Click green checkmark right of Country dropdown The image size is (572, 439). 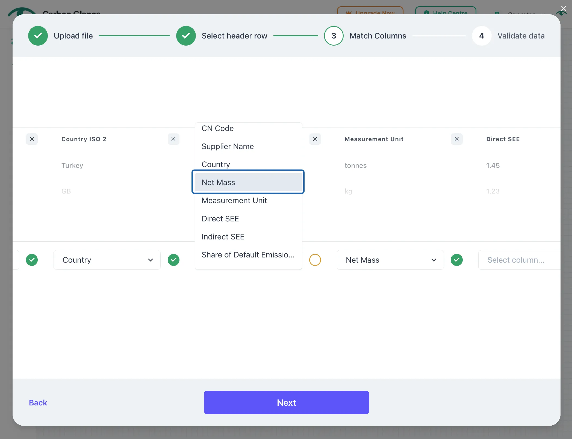tap(173, 260)
